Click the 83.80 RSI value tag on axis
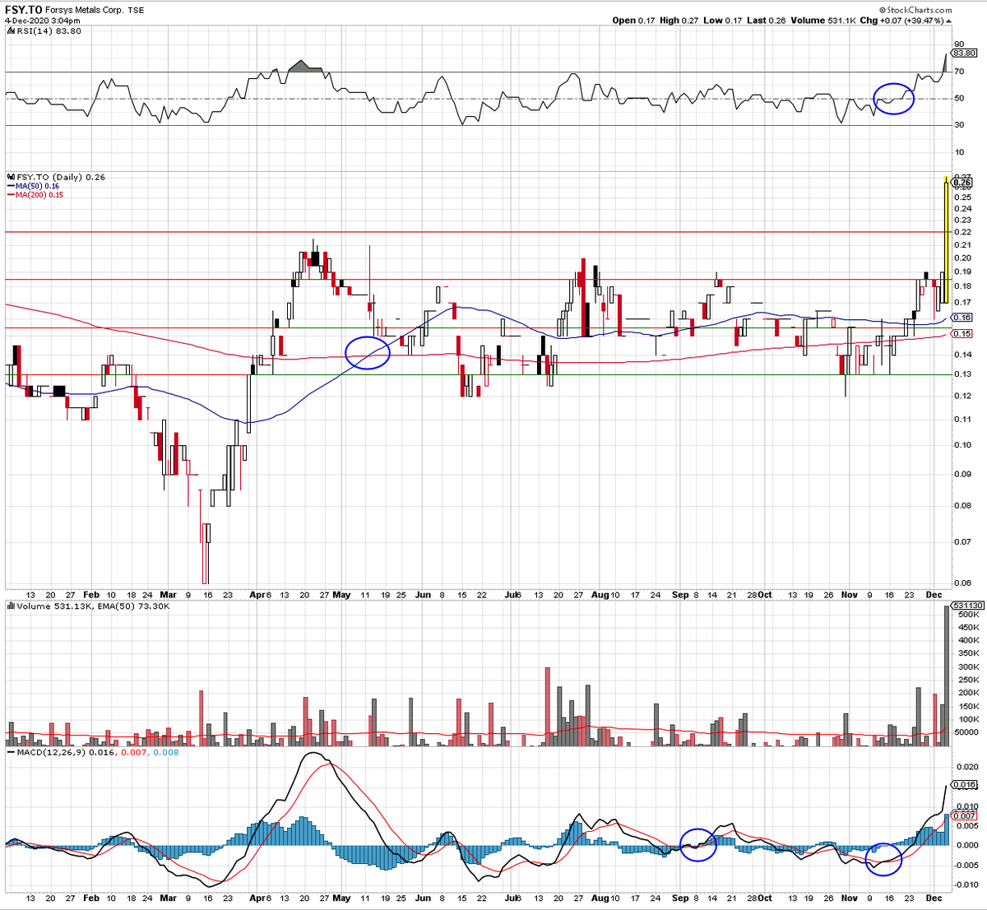The width and height of the screenshot is (987, 910). 964,53
